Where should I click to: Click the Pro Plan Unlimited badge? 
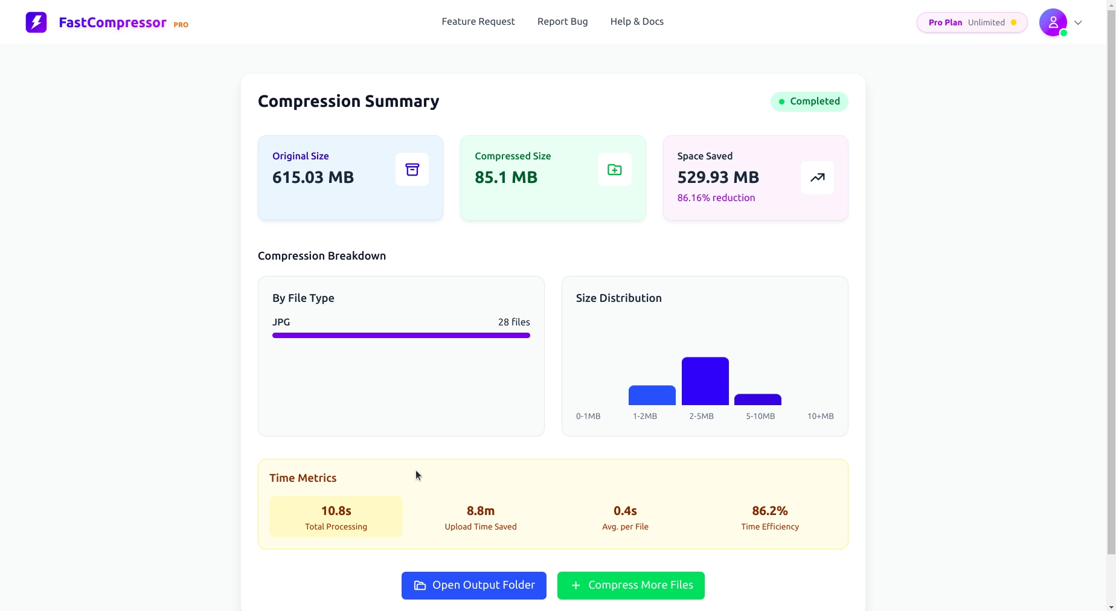tap(972, 22)
